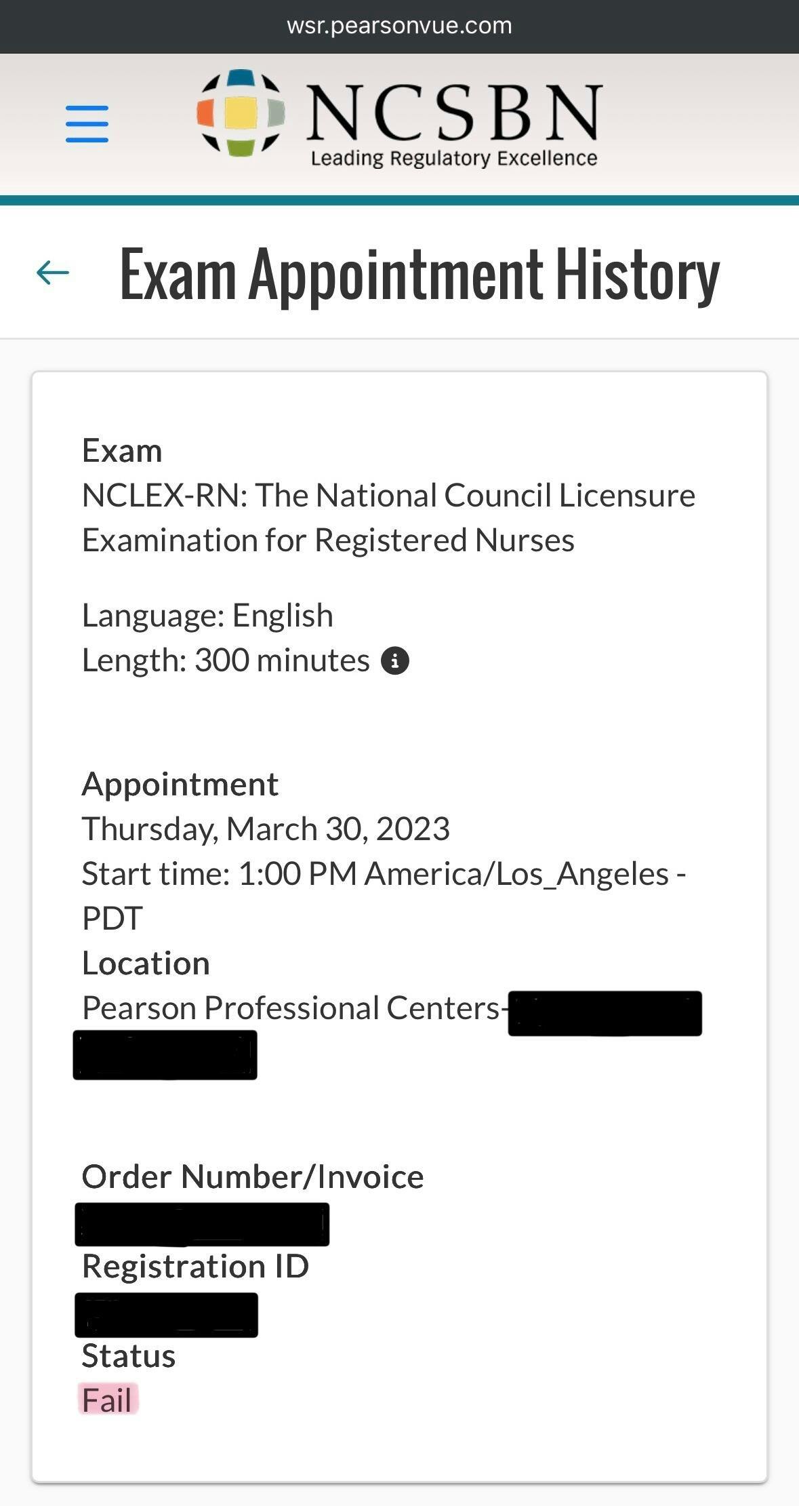Click the NCSBN wordmark text
This screenshot has height=1506, width=799.
[453, 111]
